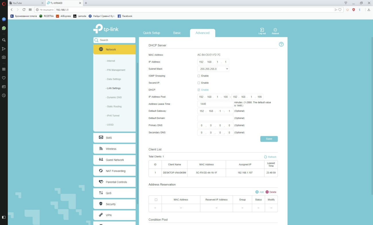Image resolution: width=373 pixels, height=225 pixels.
Task: Open the Dynamic DNS settings page
Action: pyautogui.click(x=114, y=97)
